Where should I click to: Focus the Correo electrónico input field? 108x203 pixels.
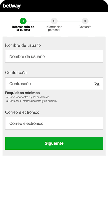pyautogui.click(x=54, y=123)
